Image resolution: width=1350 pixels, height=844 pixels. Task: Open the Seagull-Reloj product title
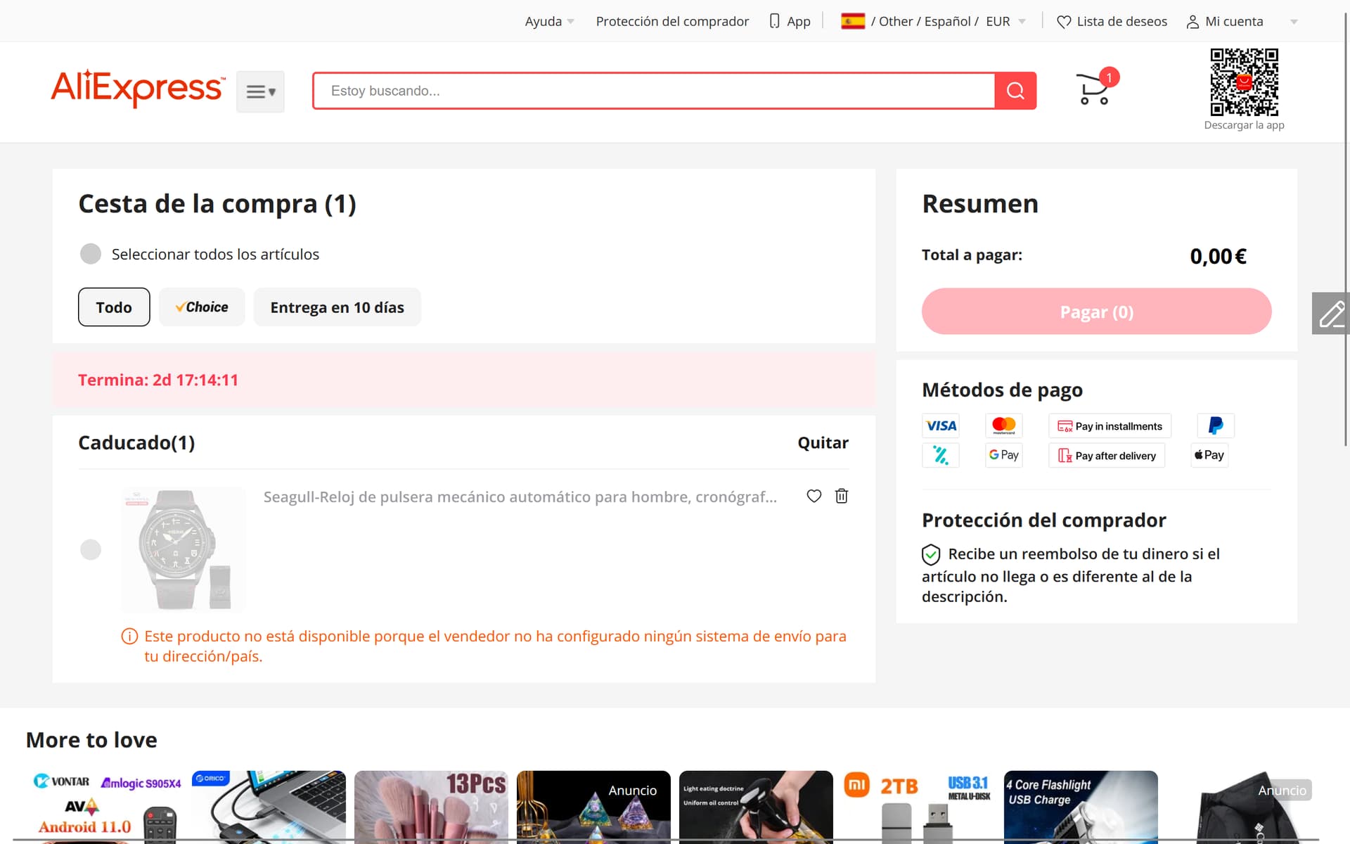click(x=520, y=497)
